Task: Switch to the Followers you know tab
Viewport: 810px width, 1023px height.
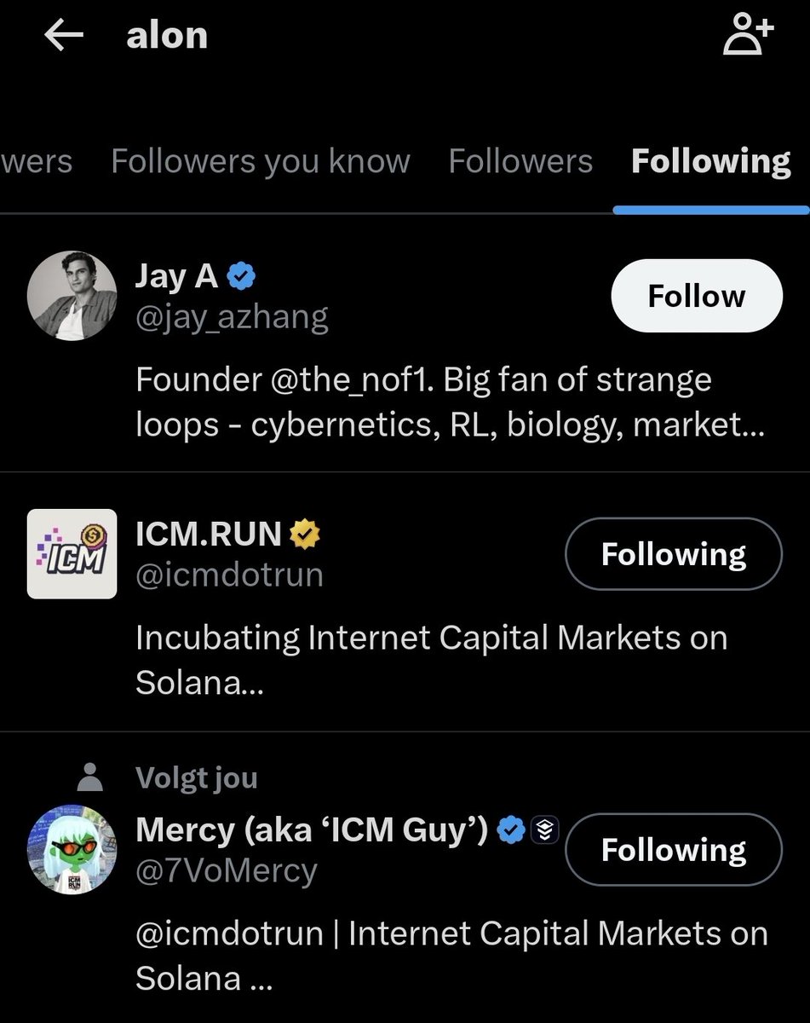Action: (261, 161)
